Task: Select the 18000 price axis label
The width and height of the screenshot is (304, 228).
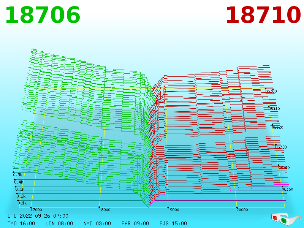Action: (x=105, y=210)
